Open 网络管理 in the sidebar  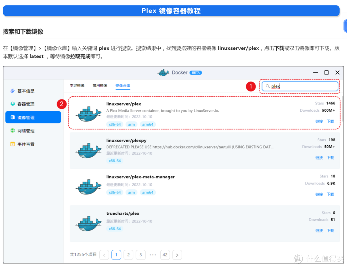33,131
